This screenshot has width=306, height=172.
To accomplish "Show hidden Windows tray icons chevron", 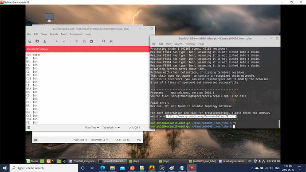I will coord(252,168).
